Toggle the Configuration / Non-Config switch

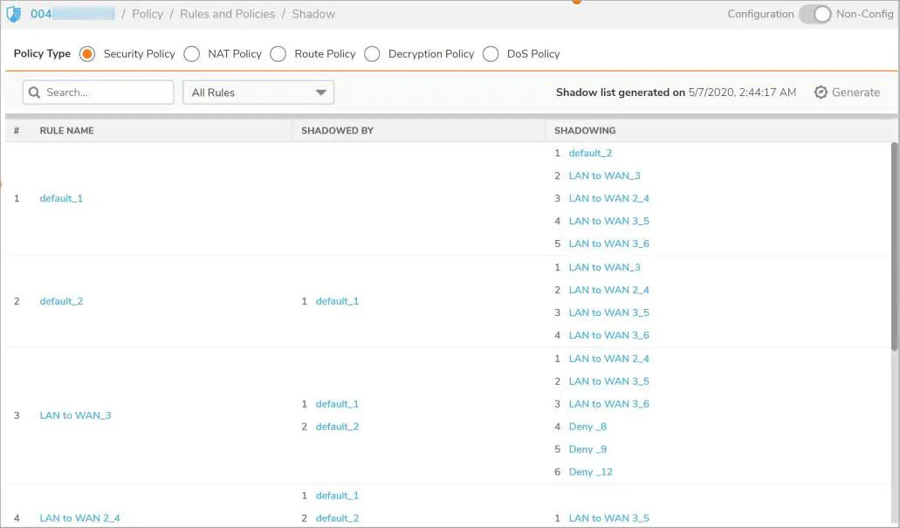pyautogui.click(x=814, y=14)
